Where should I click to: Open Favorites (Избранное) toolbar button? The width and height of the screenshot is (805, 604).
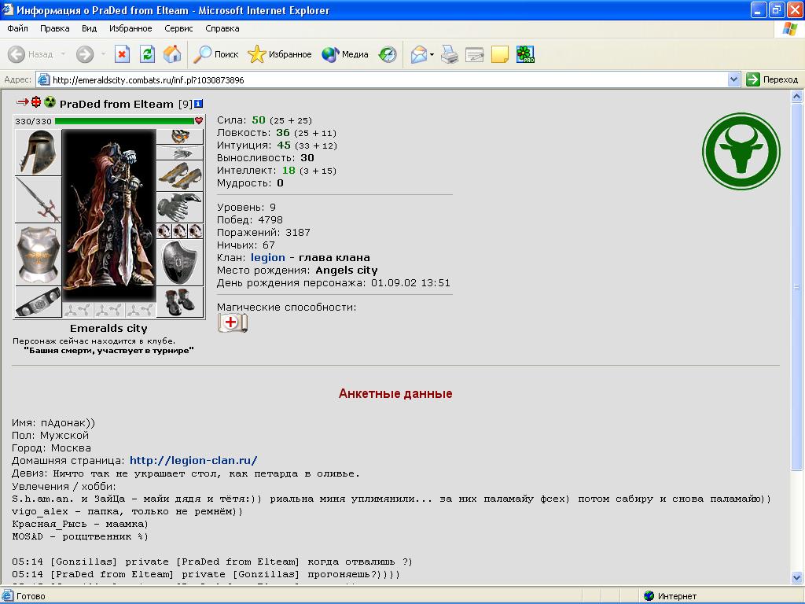pos(280,54)
